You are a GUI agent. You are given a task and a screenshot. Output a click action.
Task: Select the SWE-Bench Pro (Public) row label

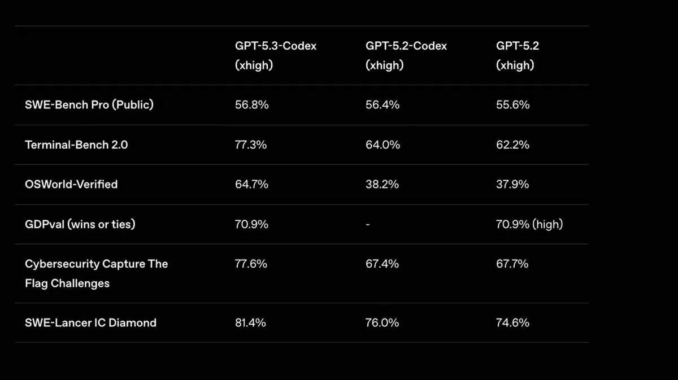point(89,105)
